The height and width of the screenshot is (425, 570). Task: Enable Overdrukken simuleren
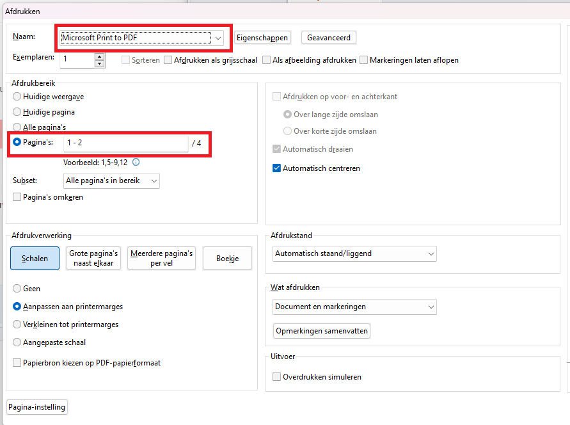tap(276, 377)
